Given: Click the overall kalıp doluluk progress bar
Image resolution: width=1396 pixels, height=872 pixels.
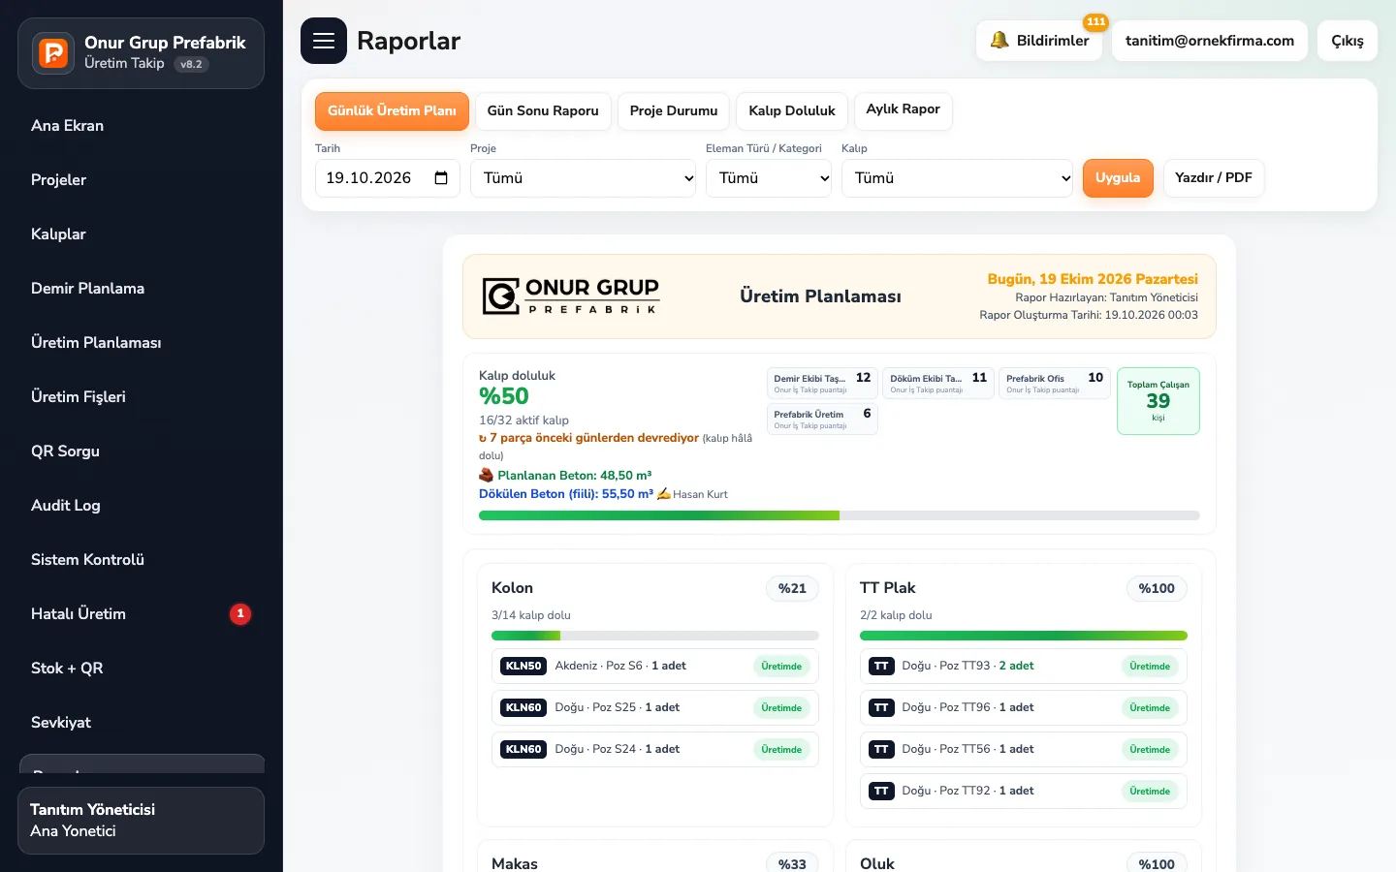Looking at the screenshot, I should [840, 515].
